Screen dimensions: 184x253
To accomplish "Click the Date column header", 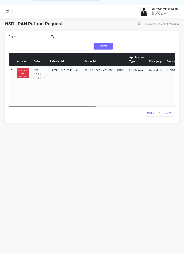I will point(37,61).
